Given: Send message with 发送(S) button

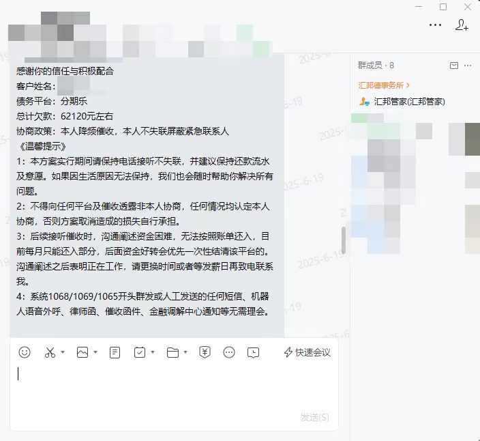Looking at the screenshot, I should point(315,417).
